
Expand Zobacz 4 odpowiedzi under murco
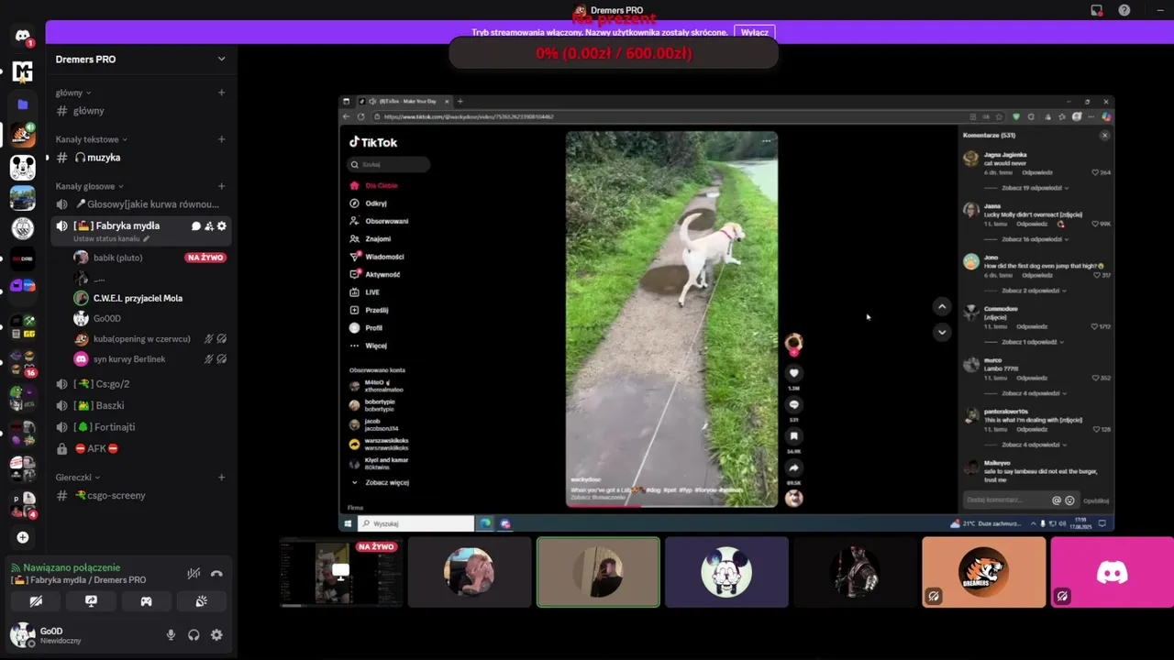1034,393
